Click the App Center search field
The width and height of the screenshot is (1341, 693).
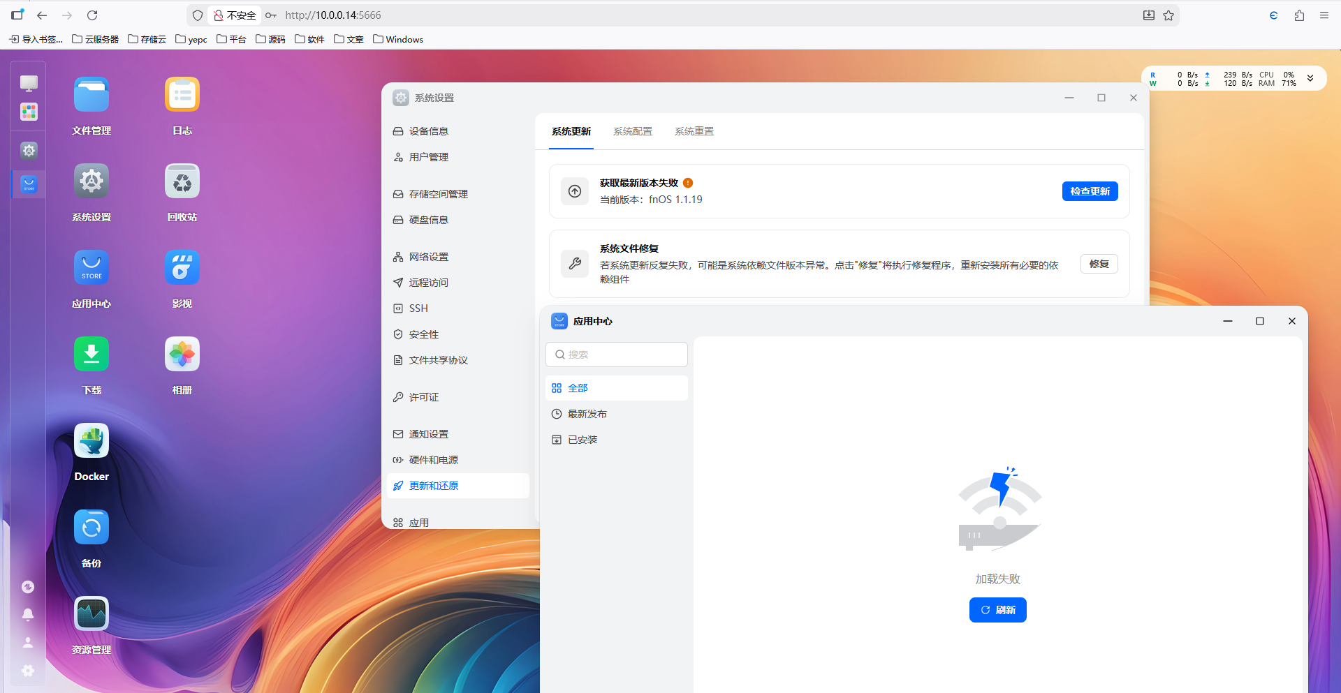coord(617,354)
